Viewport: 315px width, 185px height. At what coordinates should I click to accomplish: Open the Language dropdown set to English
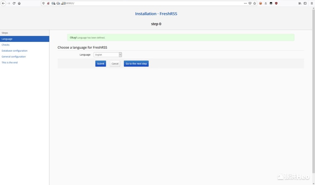coord(108,55)
